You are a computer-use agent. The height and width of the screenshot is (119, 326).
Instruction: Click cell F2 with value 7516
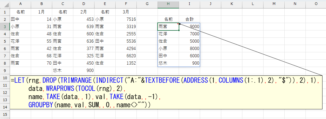[126, 20]
